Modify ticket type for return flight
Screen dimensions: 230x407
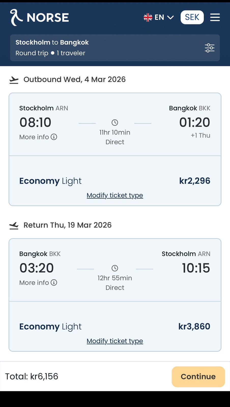(x=115, y=341)
